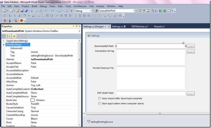Collapse the (DataBindings) property node
Image resolution: width=211 pixels, height=128 pixels.
coord(4,44)
